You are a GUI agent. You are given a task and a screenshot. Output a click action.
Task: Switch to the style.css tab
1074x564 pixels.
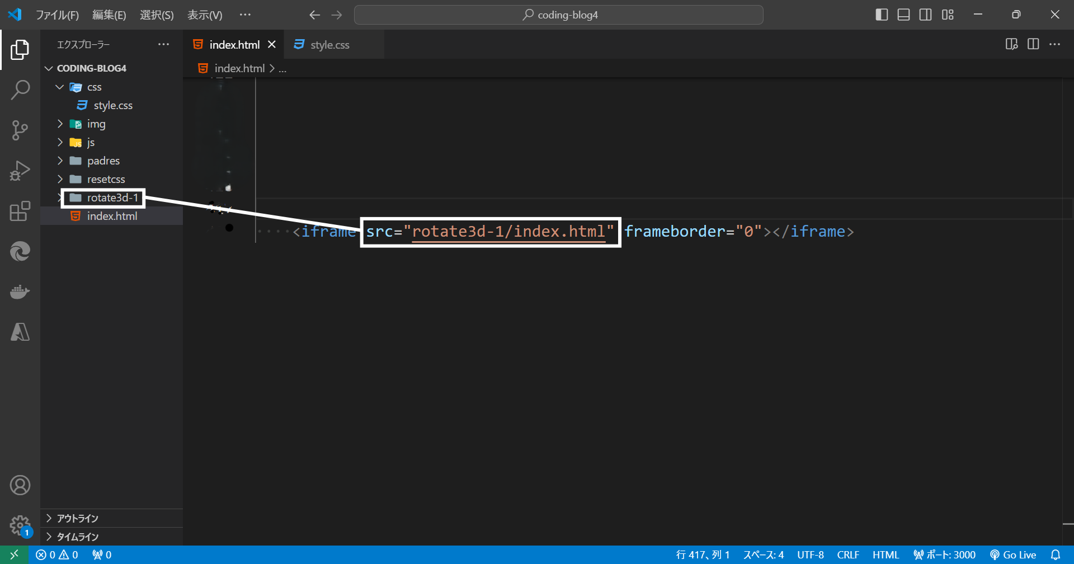pos(329,45)
